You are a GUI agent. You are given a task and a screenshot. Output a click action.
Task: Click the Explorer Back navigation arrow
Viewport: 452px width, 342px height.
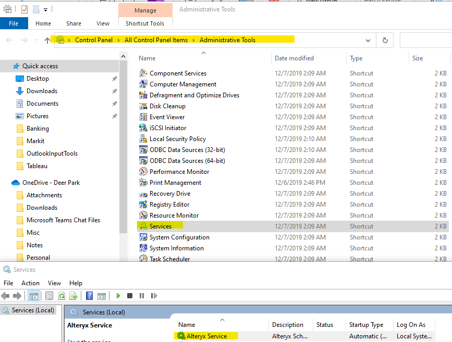tap(9, 40)
